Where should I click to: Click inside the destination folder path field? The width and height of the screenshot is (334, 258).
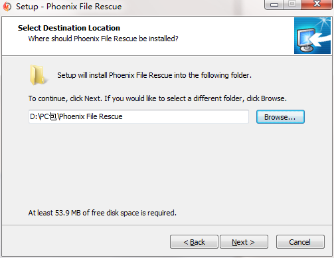(x=139, y=116)
